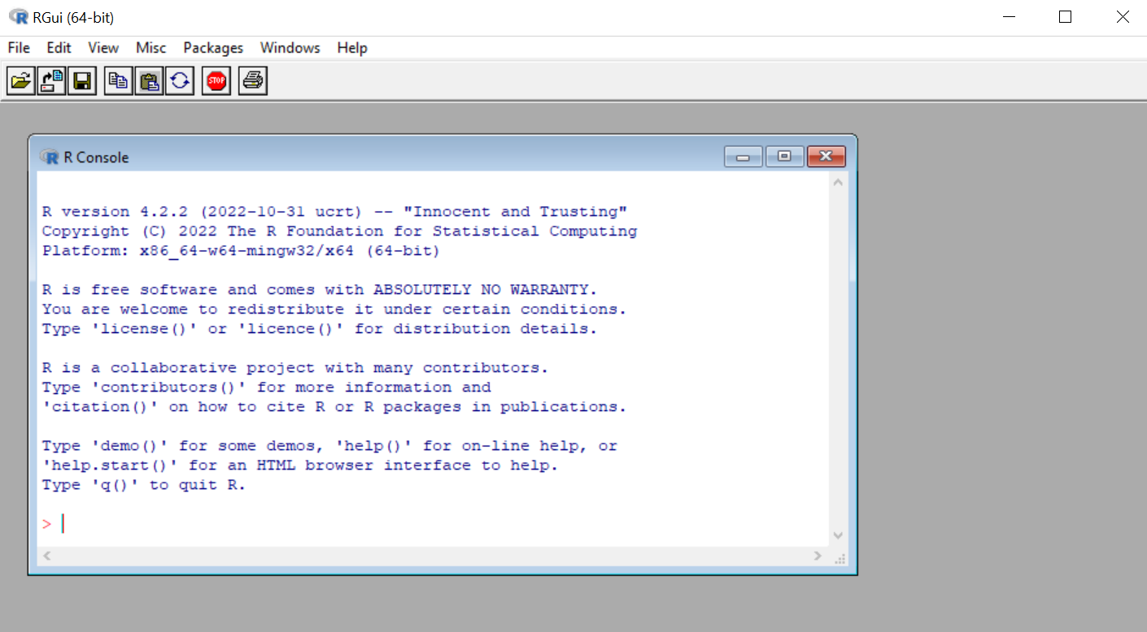This screenshot has height=632, width=1147.
Task: Click console horizontal scrollbar right arrow
Action: (818, 556)
